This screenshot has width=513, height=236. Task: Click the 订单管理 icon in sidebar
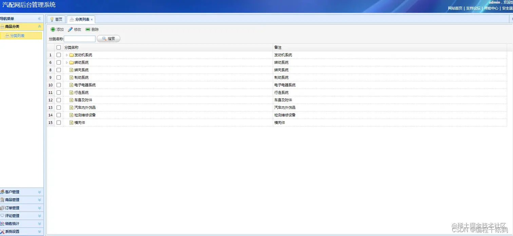2,208
